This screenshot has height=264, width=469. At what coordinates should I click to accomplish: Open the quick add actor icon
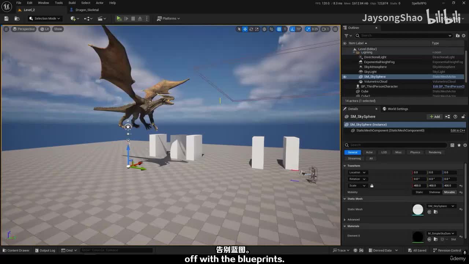point(74,18)
